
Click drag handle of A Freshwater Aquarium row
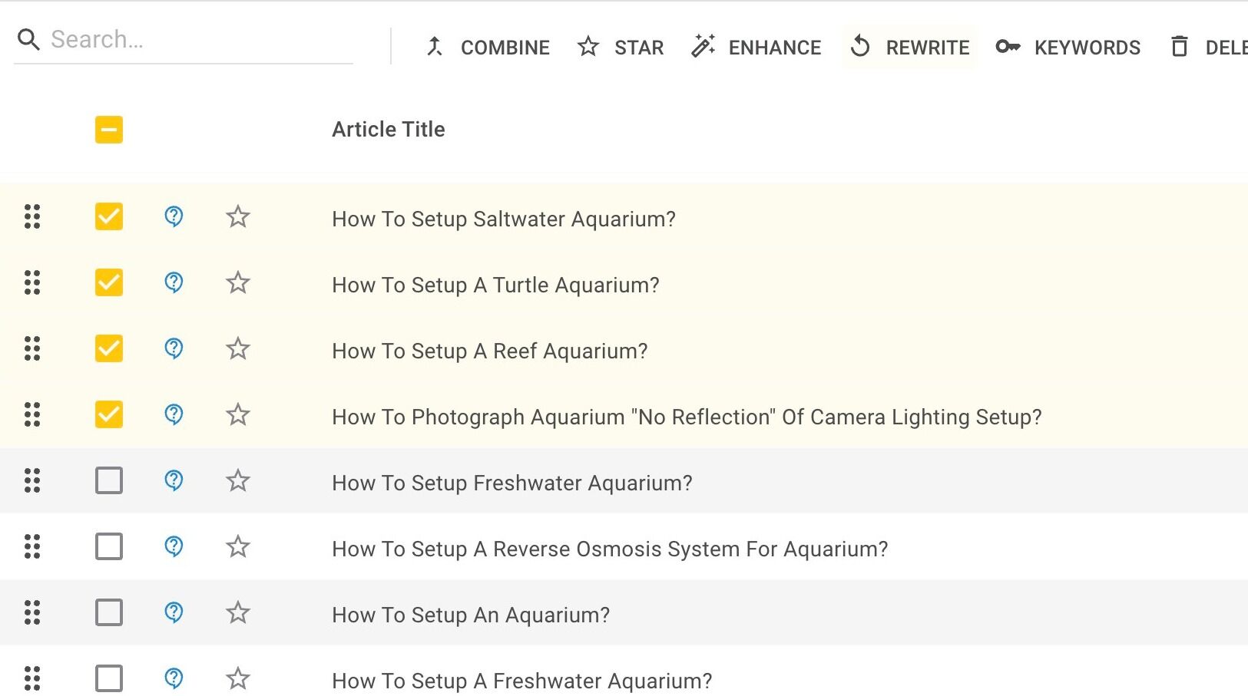coord(32,678)
